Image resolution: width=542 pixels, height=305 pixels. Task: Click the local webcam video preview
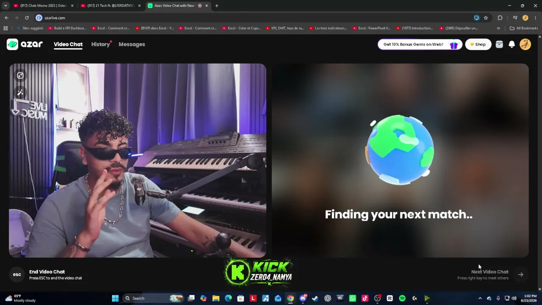tap(138, 161)
